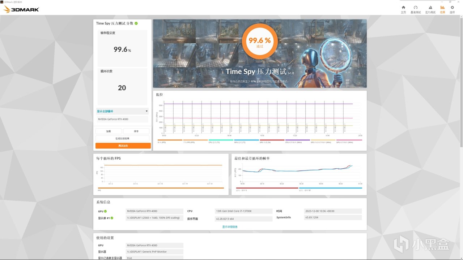
Task: Click the best and worst loop chart area
Action: coord(301,173)
